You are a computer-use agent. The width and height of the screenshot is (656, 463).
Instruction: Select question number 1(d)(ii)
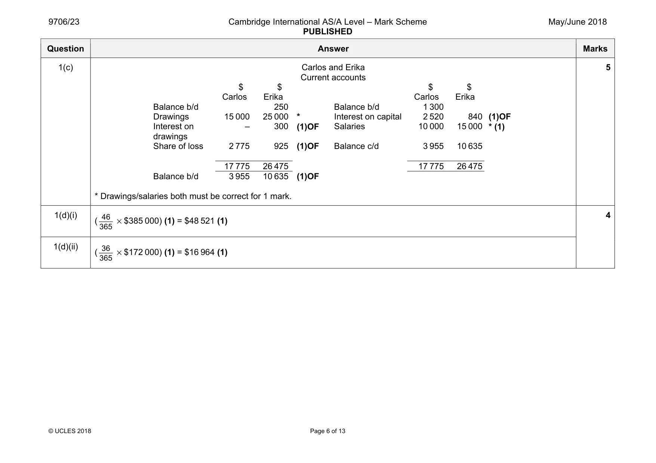coord(66,247)
